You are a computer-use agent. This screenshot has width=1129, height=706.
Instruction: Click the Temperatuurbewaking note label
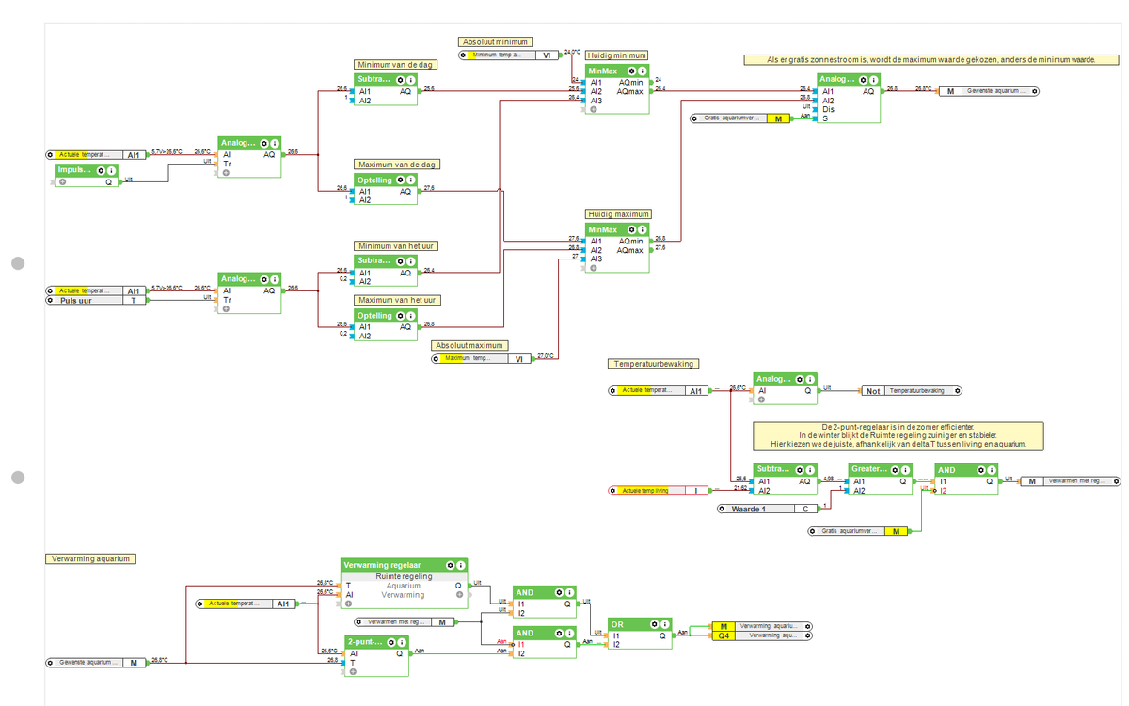654,364
